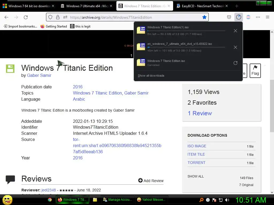Open the Gaber Samir author link
This screenshot has height=205, width=274.
click(39, 75)
